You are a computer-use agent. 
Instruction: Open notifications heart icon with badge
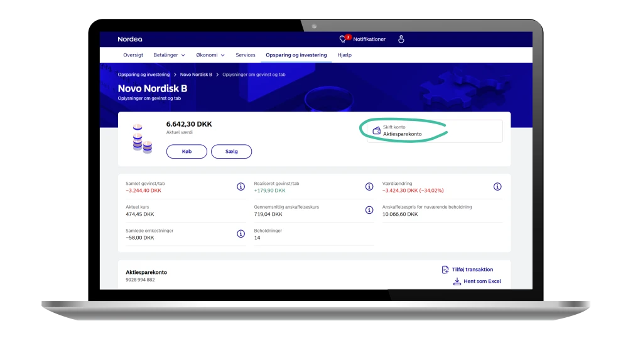pyautogui.click(x=343, y=40)
